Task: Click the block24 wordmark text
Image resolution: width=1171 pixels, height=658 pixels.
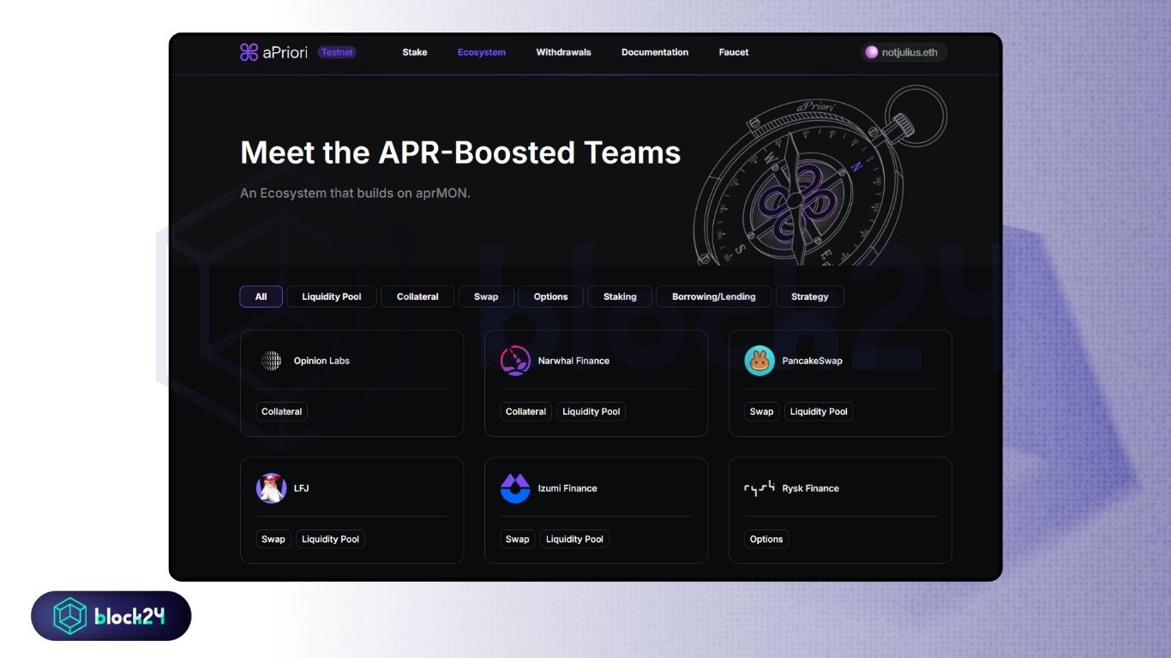Action: point(129,616)
